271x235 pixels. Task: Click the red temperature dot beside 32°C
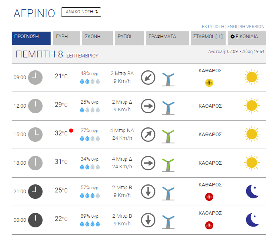71,131
